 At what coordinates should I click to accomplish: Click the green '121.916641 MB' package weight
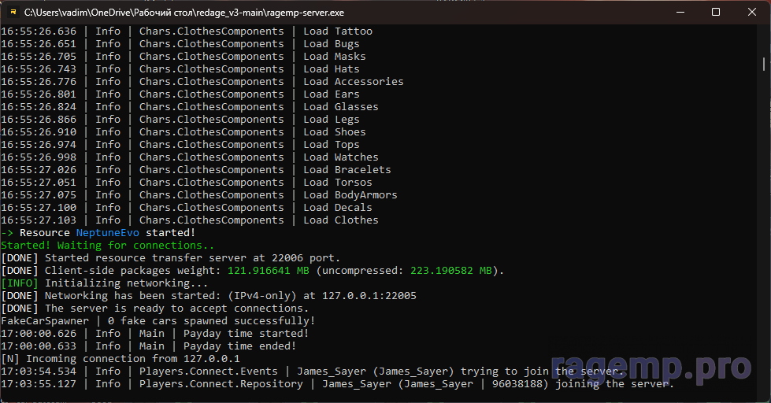pos(268,271)
